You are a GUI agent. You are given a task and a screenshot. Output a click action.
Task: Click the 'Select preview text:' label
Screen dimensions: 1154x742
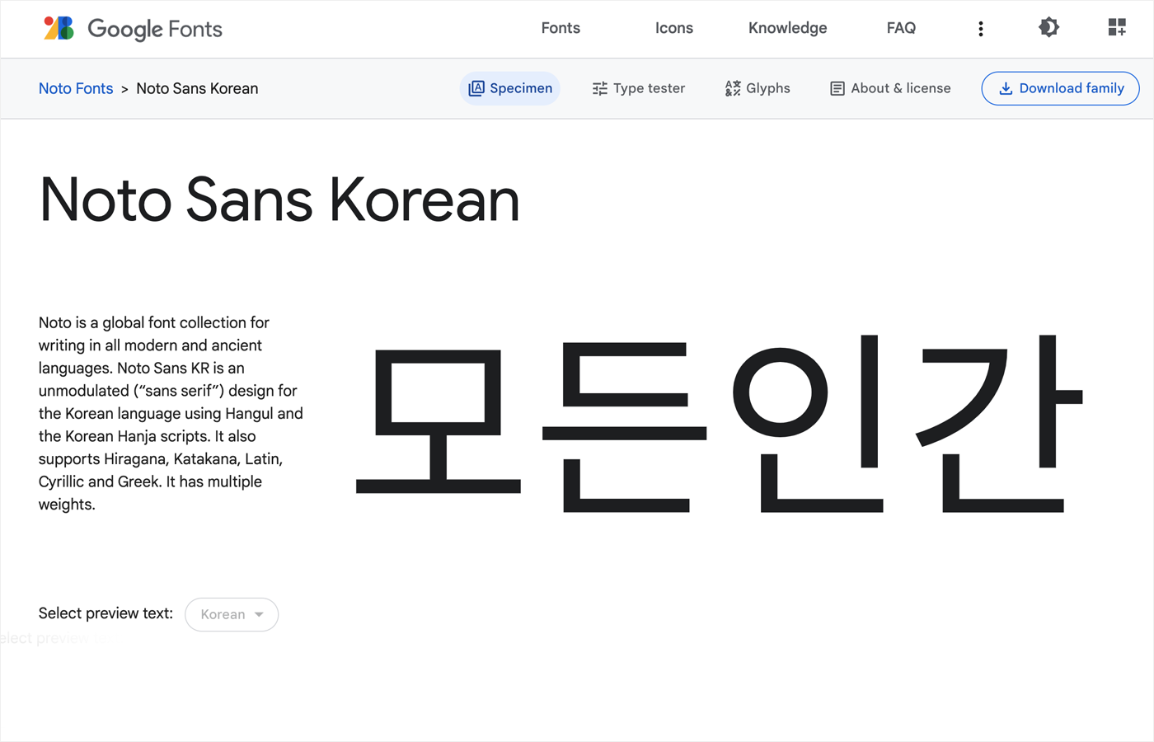click(106, 613)
